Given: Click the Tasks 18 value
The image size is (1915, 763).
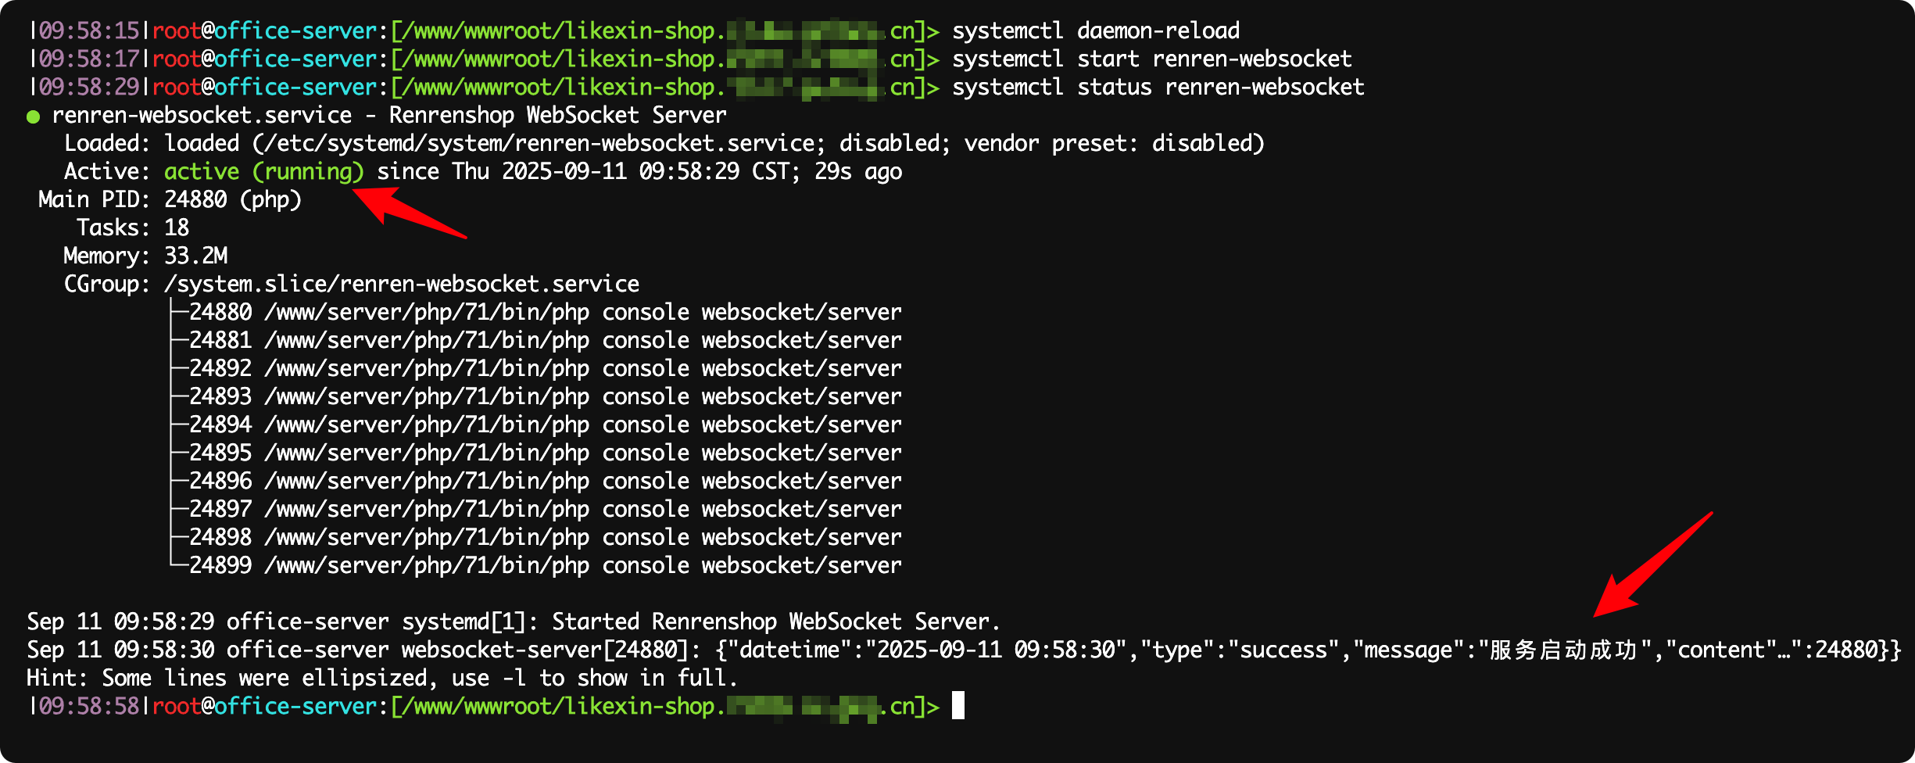Looking at the screenshot, I should coord(177,227).
